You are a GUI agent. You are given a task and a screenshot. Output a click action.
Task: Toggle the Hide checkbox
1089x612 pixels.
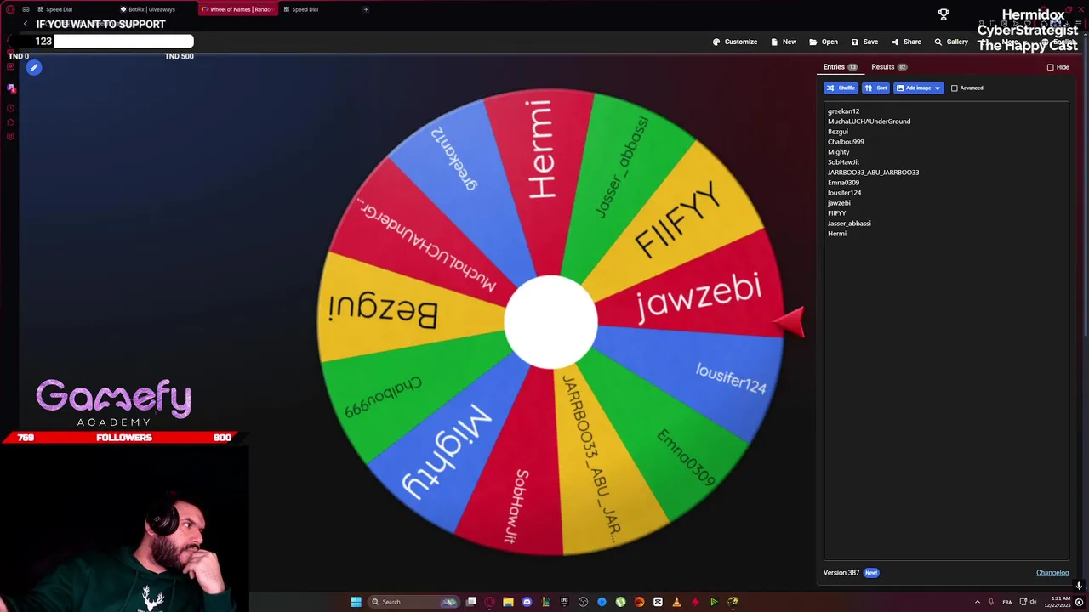(1050, 67)
